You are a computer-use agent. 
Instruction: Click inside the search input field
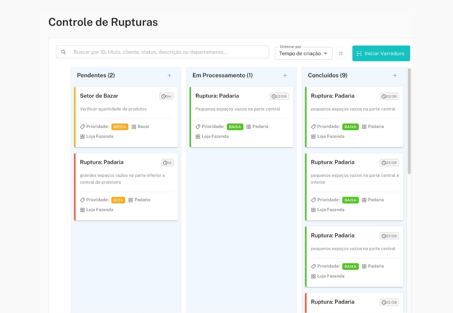tap(157, 52)
